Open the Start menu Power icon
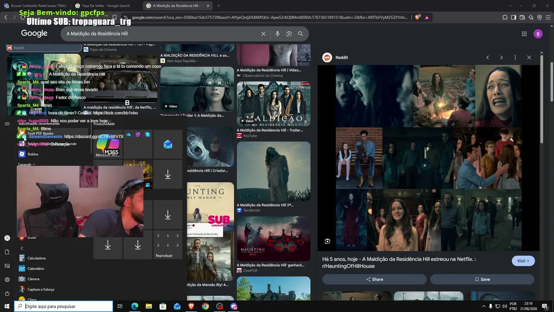This screenshot has height=312, width=554. (7, 293)
